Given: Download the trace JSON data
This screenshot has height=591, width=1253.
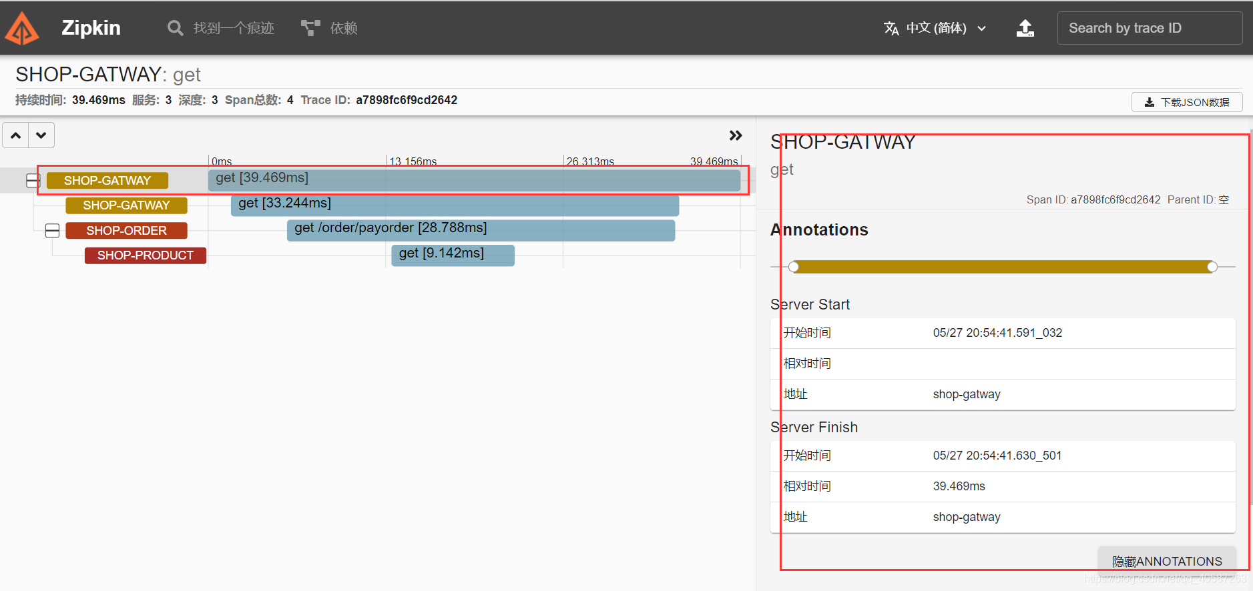Looking at the screenshot, I should (x=1187, y=102).
